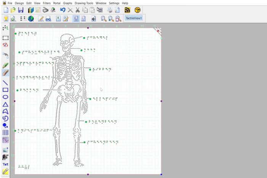Switch to the TactileView1 document tab

[x=134, y=18]
